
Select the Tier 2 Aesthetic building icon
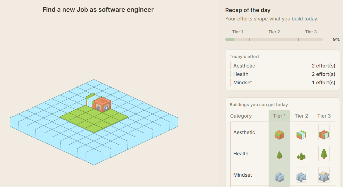(x=301, y=132)
